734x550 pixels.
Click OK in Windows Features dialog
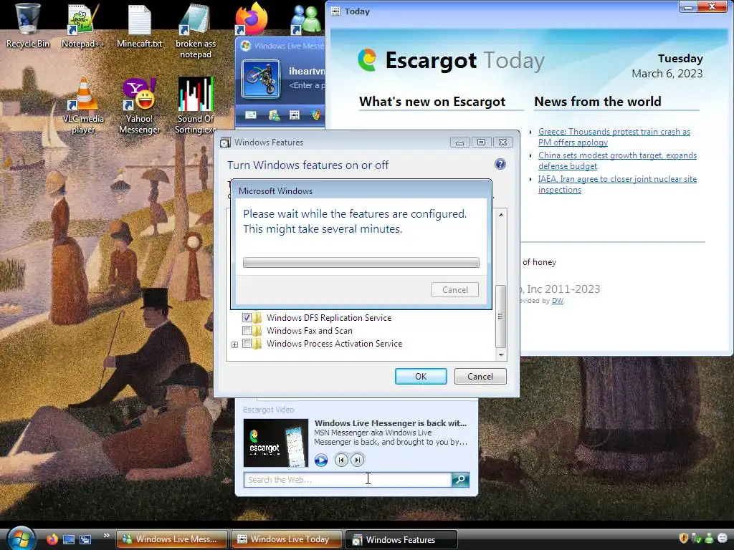[421, 377]
